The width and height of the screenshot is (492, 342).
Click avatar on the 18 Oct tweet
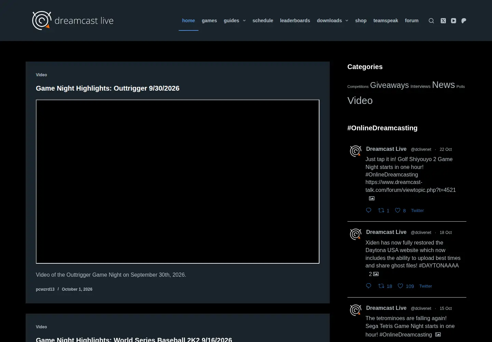pos(356,234)
